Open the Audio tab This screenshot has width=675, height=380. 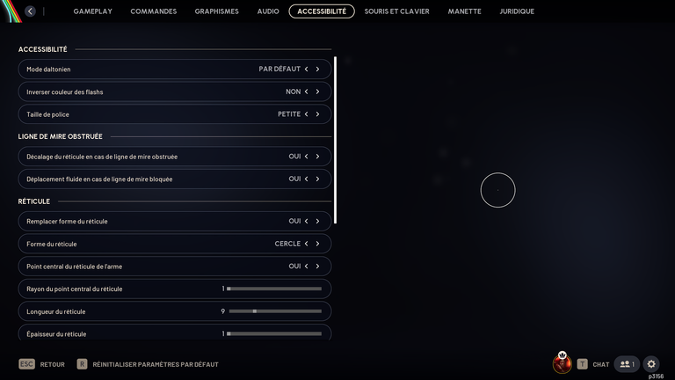[x=268, y=11]
